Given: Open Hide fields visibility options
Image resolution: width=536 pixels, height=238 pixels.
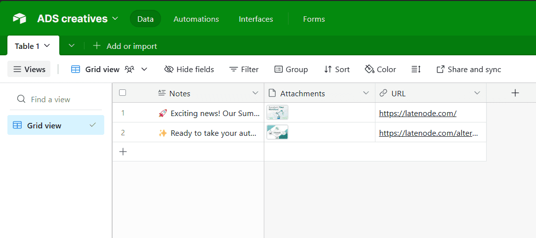Looking at the screenshot, I should click(x=189, y=70).
